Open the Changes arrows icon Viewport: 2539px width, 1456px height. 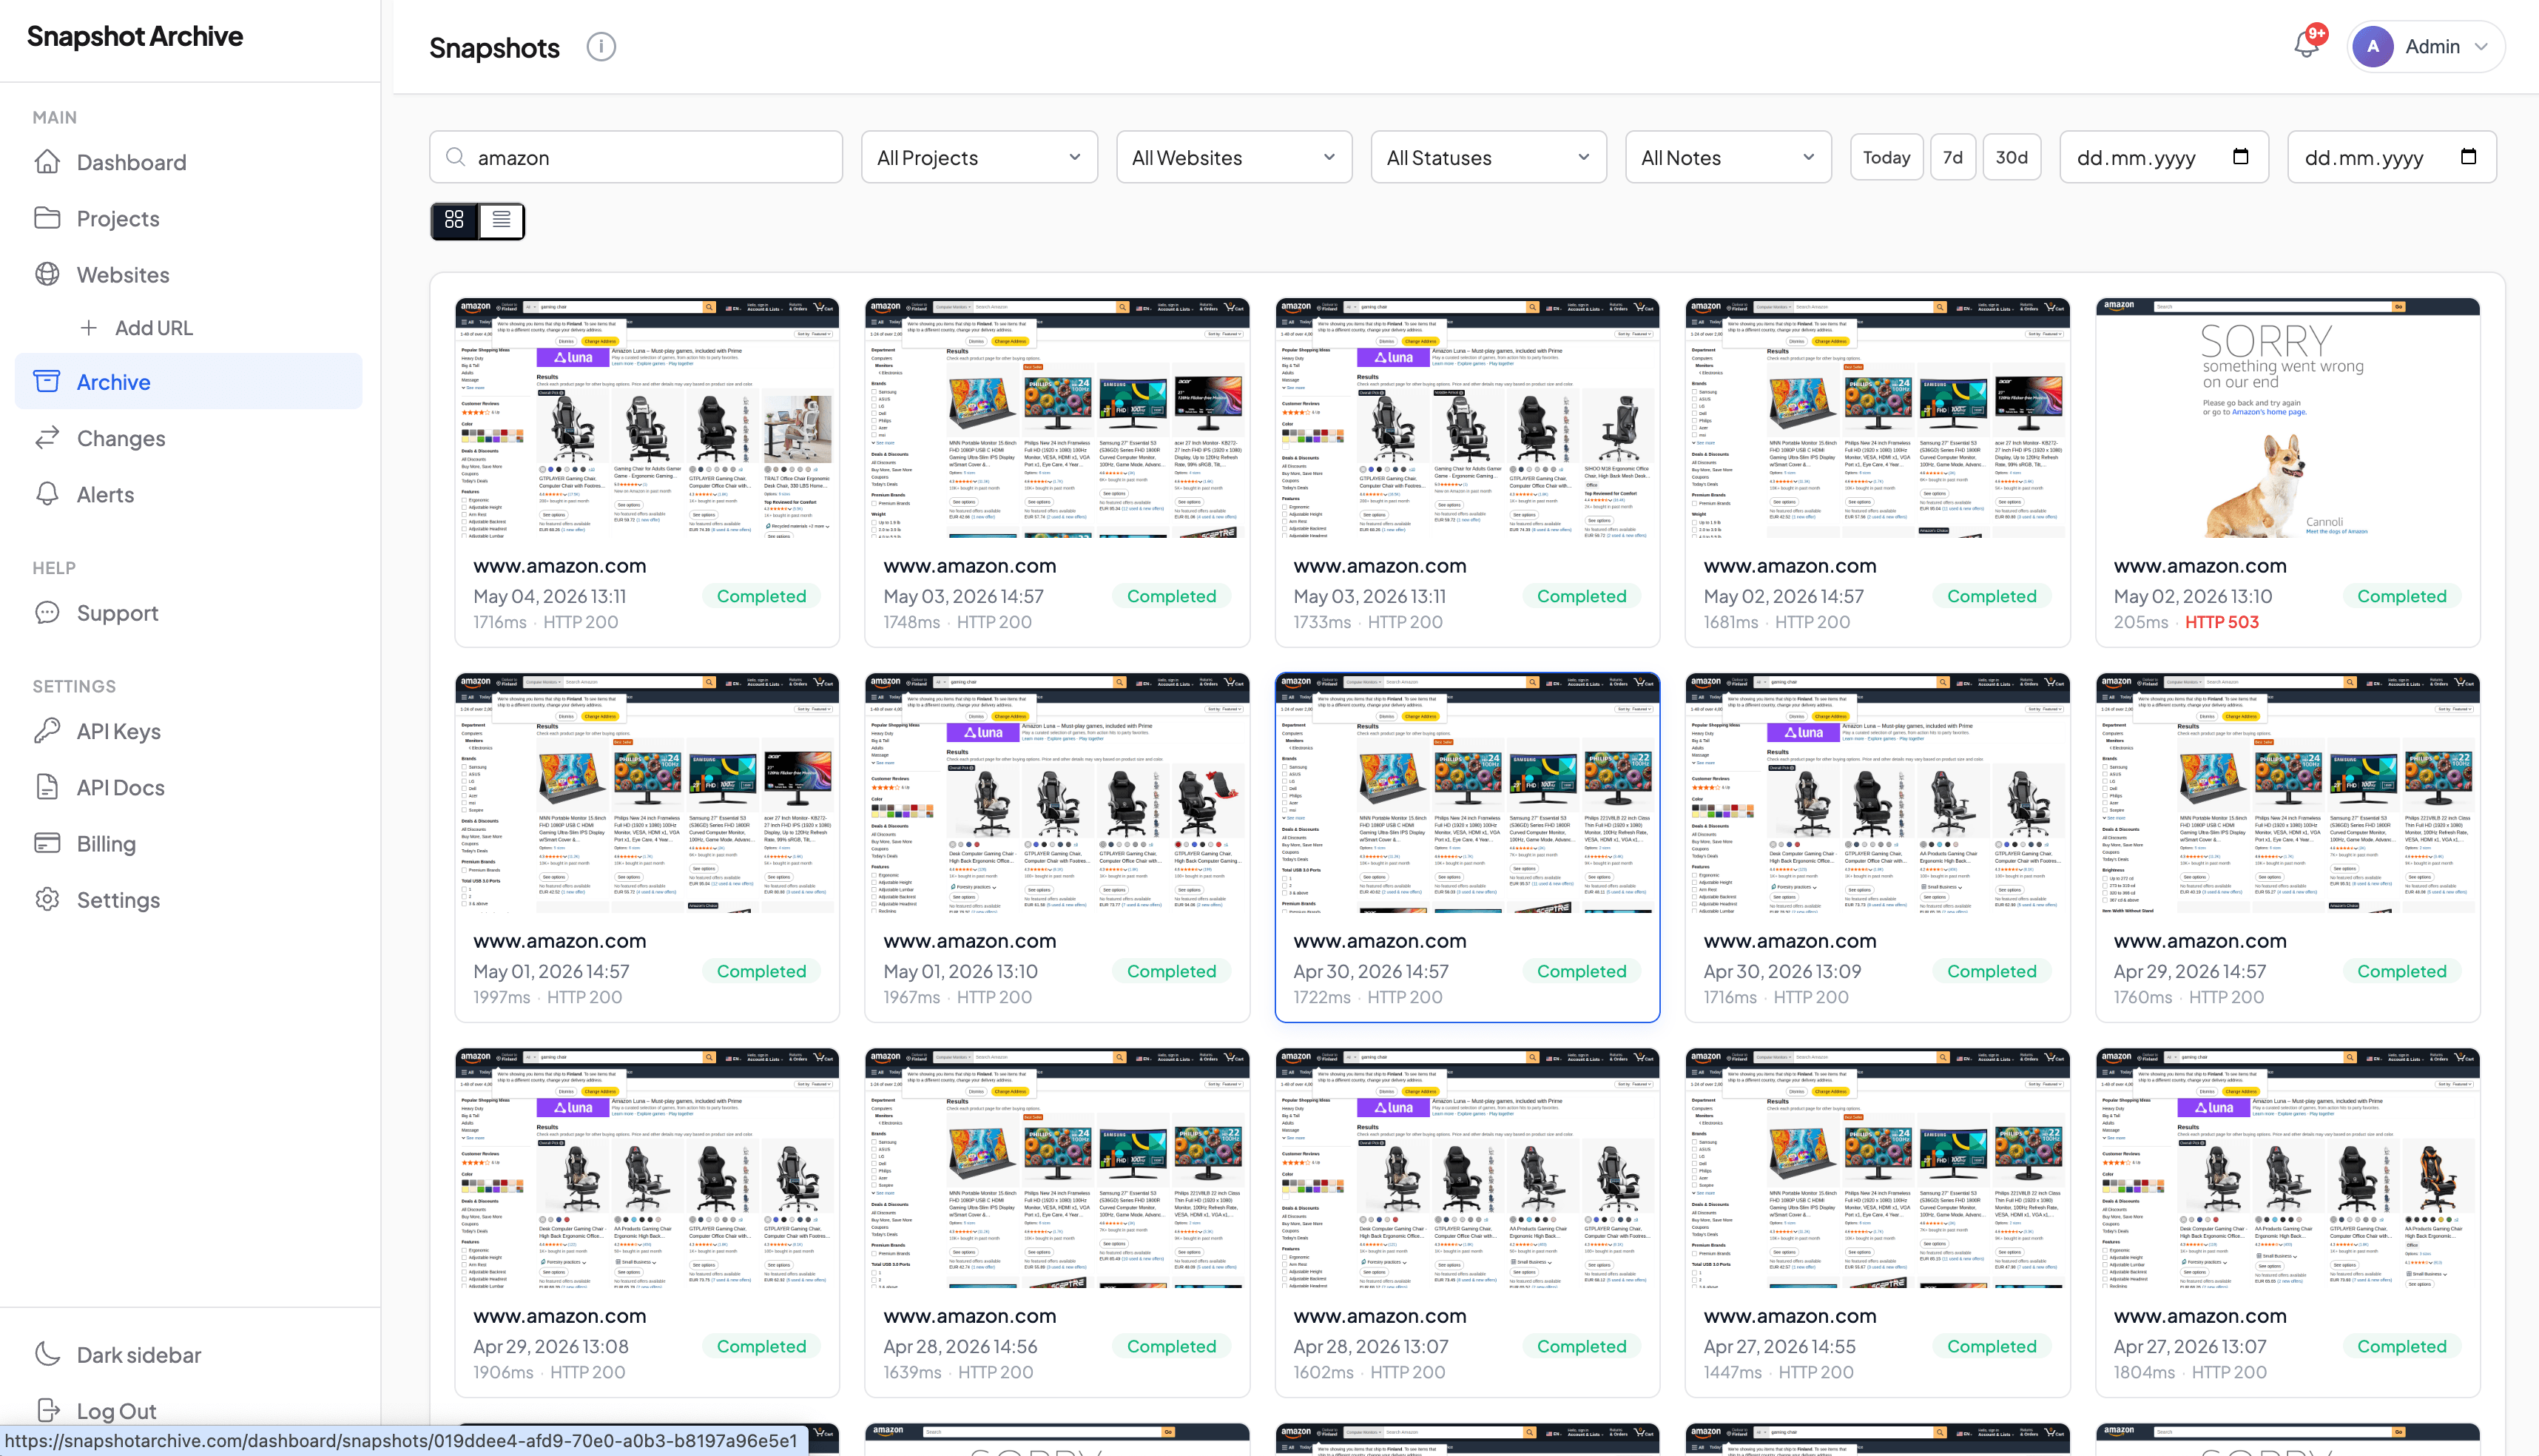click(47, 438)
